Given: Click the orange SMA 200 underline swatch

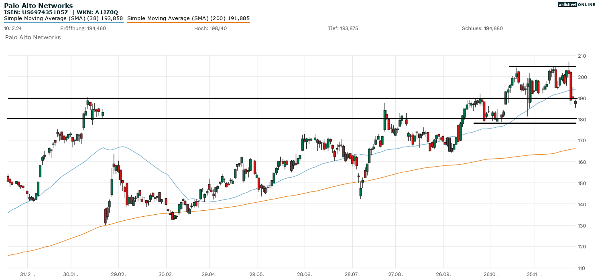Looking at the screenshot, I should pyautogui.click(x=189, y=23).
